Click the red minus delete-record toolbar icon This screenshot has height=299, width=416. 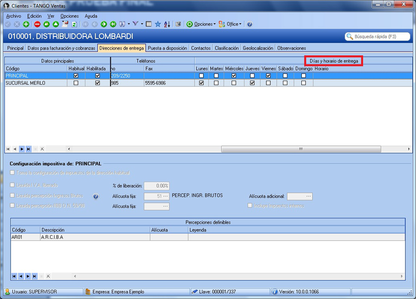click(37, 24)
